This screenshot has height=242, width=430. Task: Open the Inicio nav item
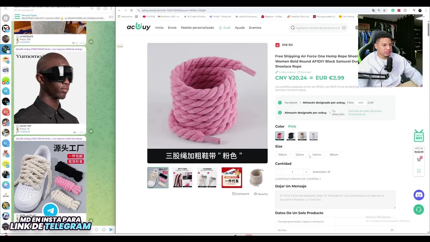pos(159,28)
